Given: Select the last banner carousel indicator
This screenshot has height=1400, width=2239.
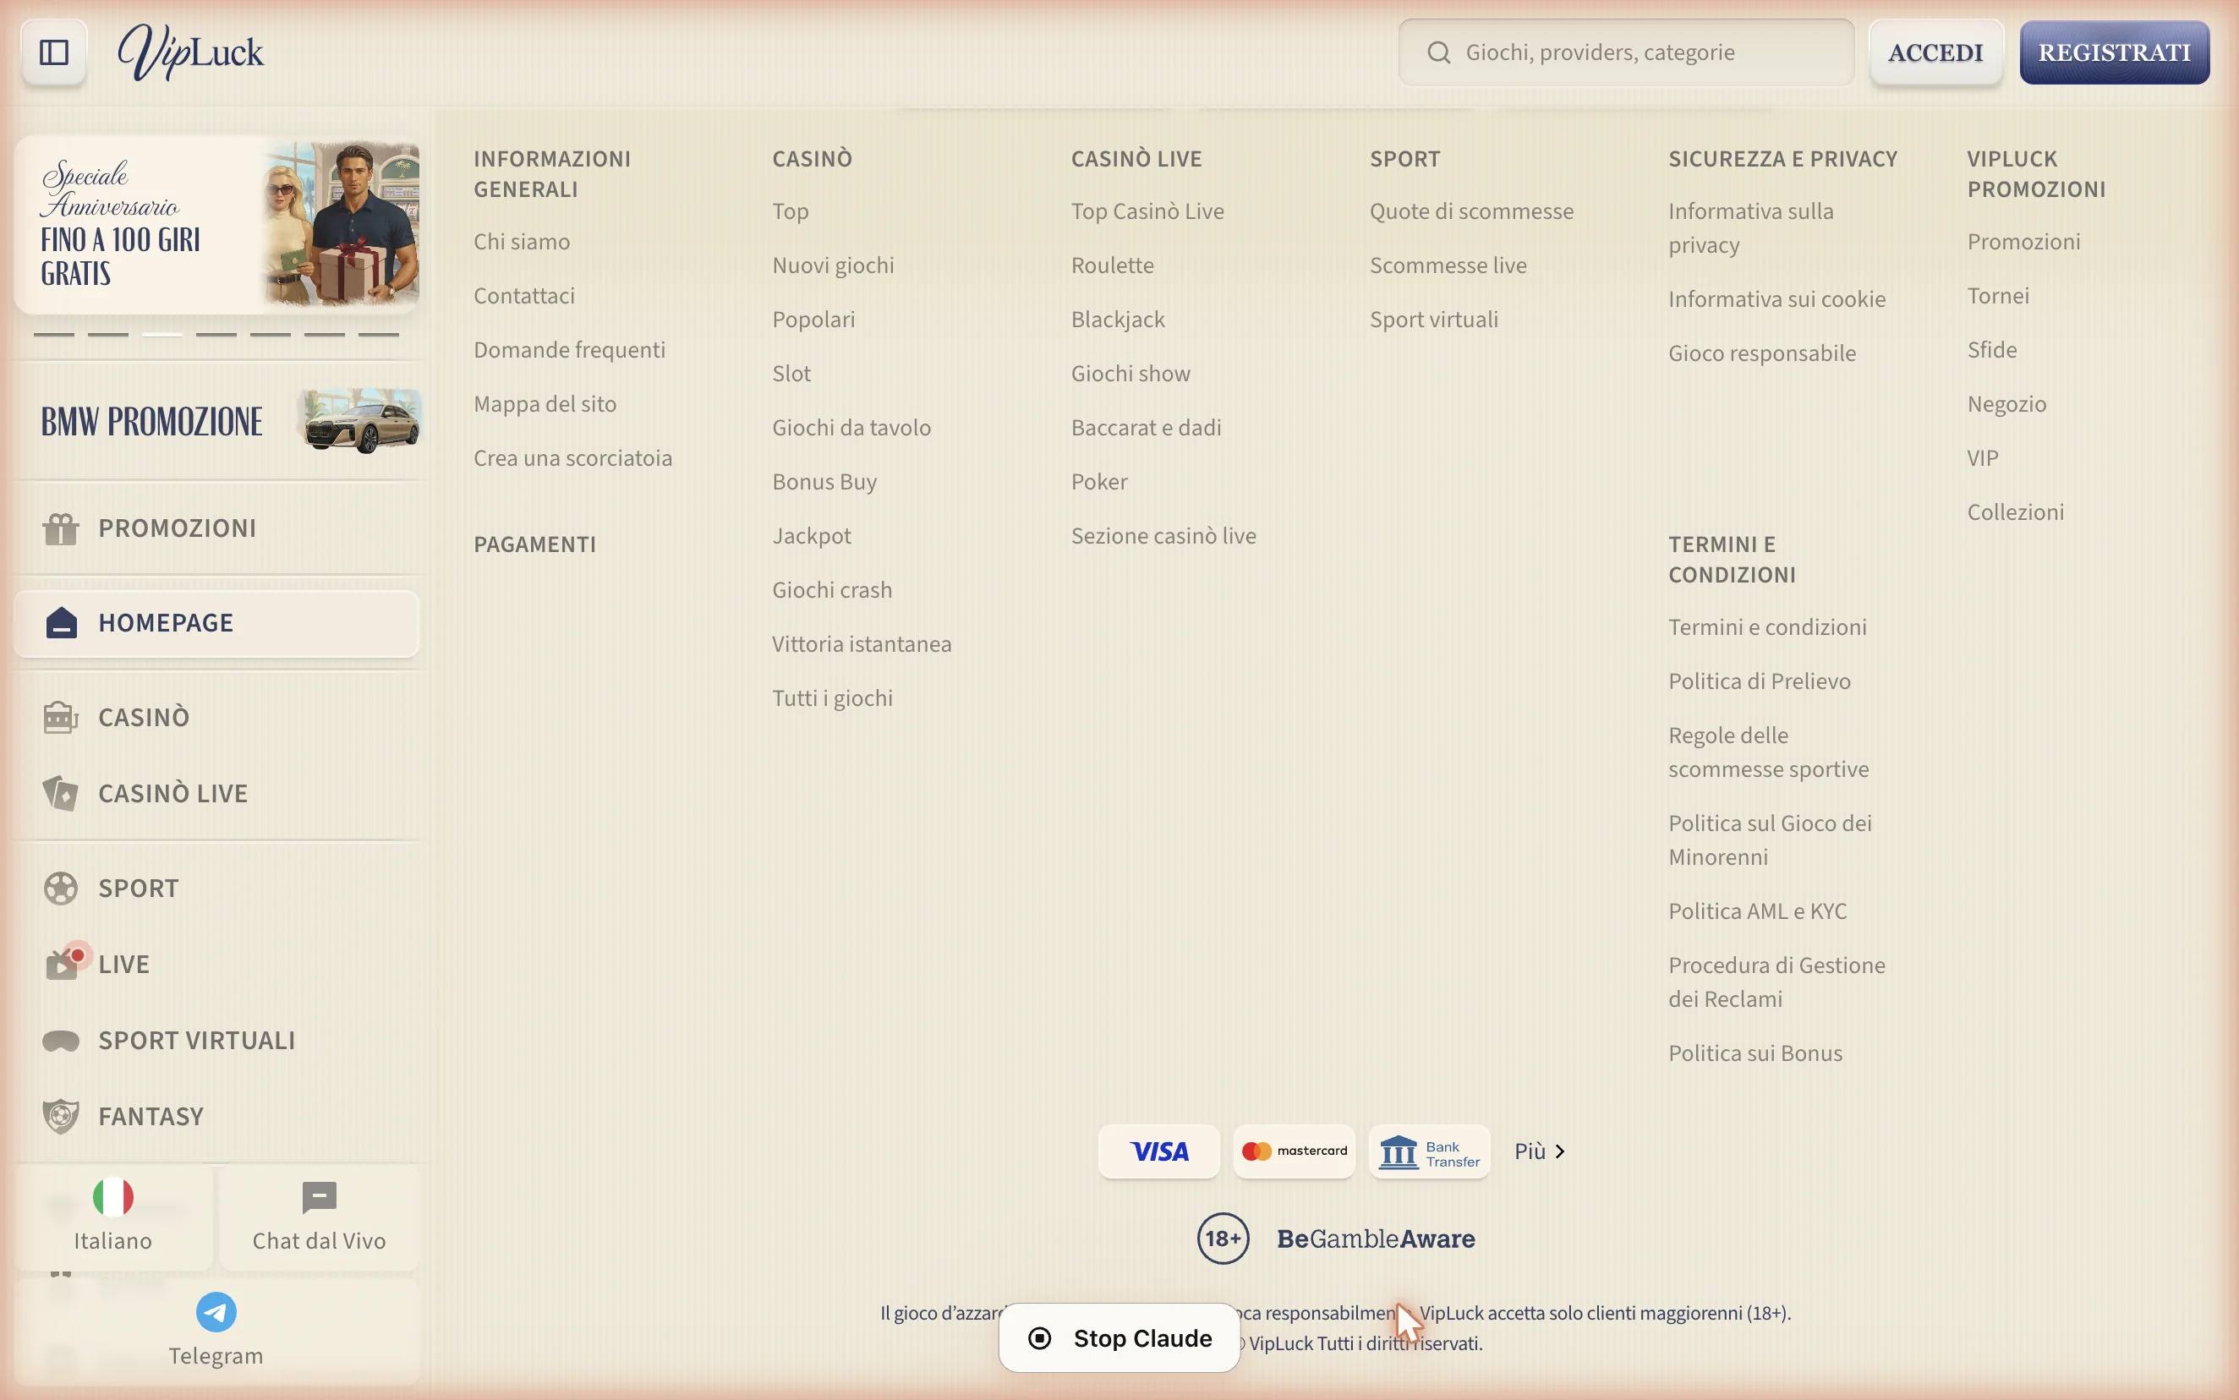Looking at the screenshot, I should [378, 334].
